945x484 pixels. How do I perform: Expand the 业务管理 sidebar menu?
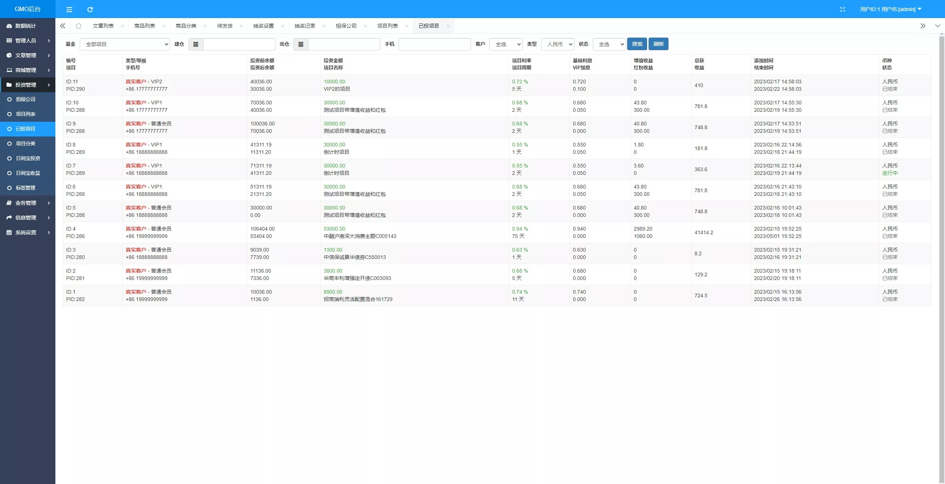[x=28, y=203]
